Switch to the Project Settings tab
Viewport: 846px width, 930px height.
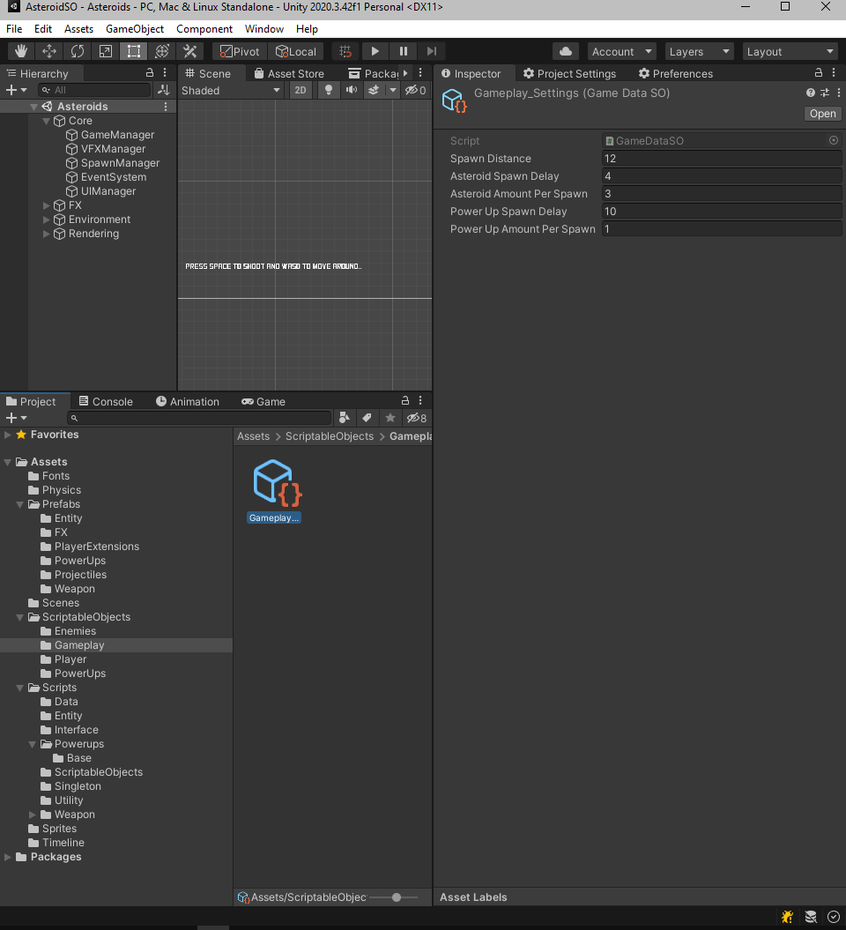coord(569,73)
